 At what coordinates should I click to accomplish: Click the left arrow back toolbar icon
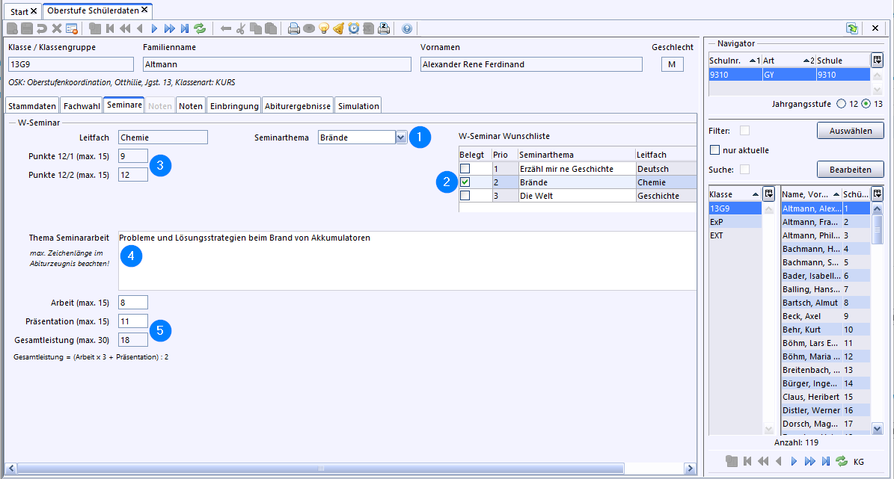[226, 28]
